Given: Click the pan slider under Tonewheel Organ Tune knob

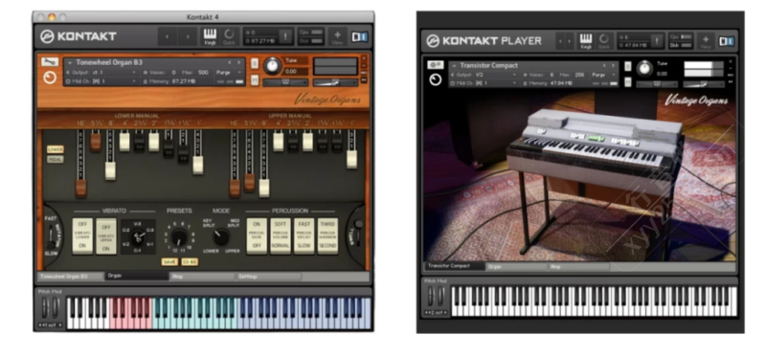Looking at the screenshot, I should tap(285, 83).
